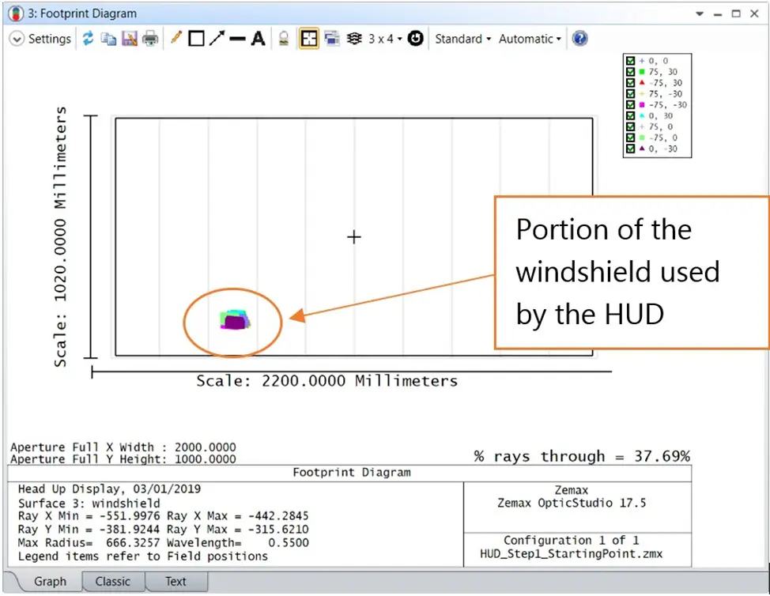770x596 pixels.
Task: Save the footprint diagram image
Action: point(129,38)
